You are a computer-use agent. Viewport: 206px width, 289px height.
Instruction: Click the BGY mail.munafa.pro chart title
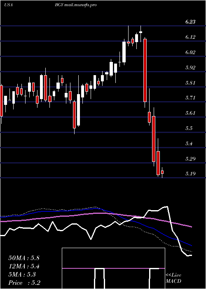[75, 5]
